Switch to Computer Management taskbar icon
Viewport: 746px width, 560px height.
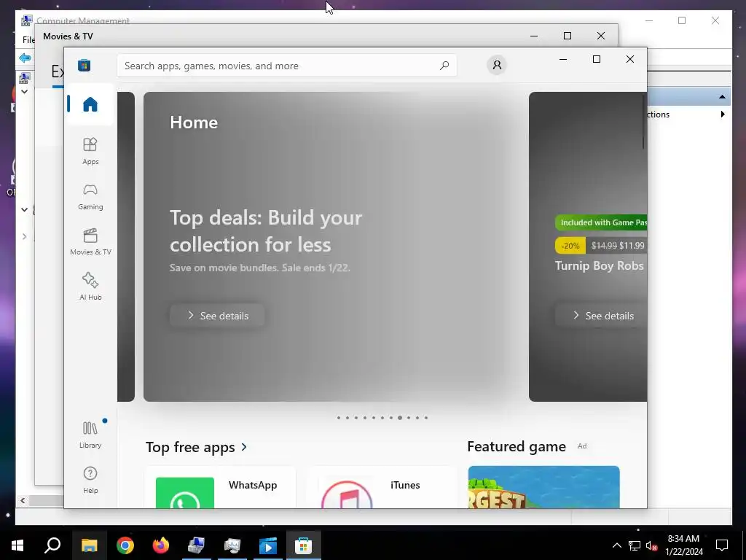[x=196, y=545]
